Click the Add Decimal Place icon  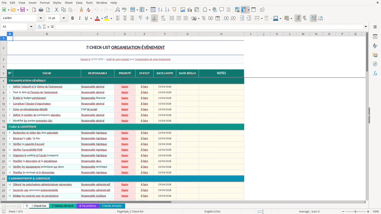[226, 18]
